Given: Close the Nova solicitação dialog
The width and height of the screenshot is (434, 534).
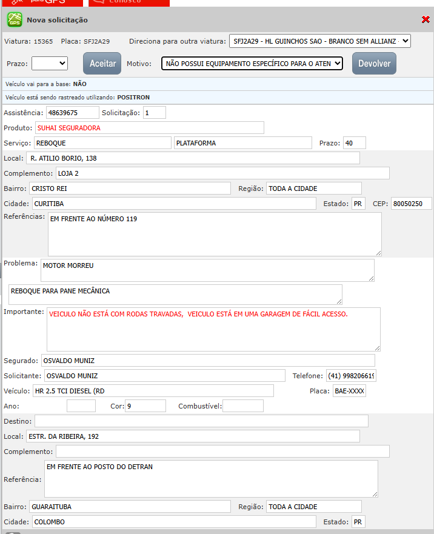Looking at the screenshot, I should pyautogui.click(x=426, y=19).
